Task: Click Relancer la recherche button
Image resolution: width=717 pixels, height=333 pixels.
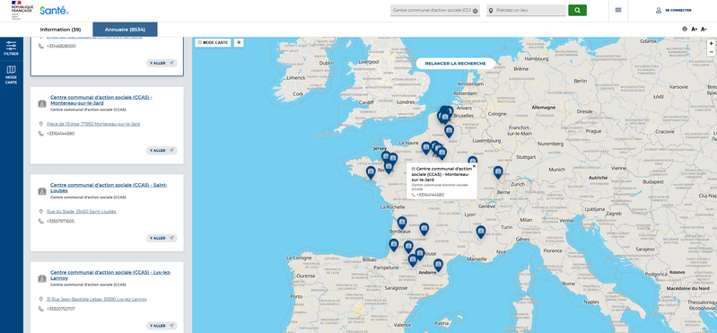Action: [x=456, y=64]
